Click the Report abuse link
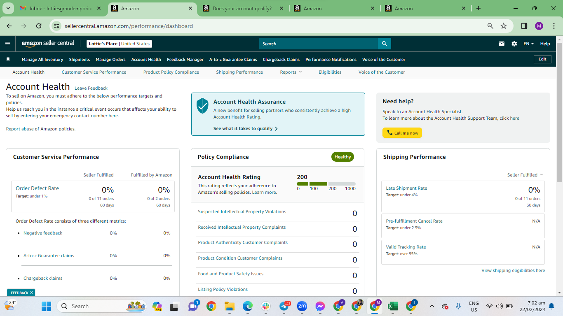This screenshot has width=563, height=316. [x=20, y=129]
